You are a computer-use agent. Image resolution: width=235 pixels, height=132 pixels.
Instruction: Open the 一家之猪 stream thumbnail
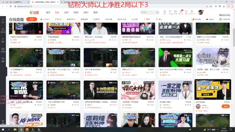tap(175, 90)
